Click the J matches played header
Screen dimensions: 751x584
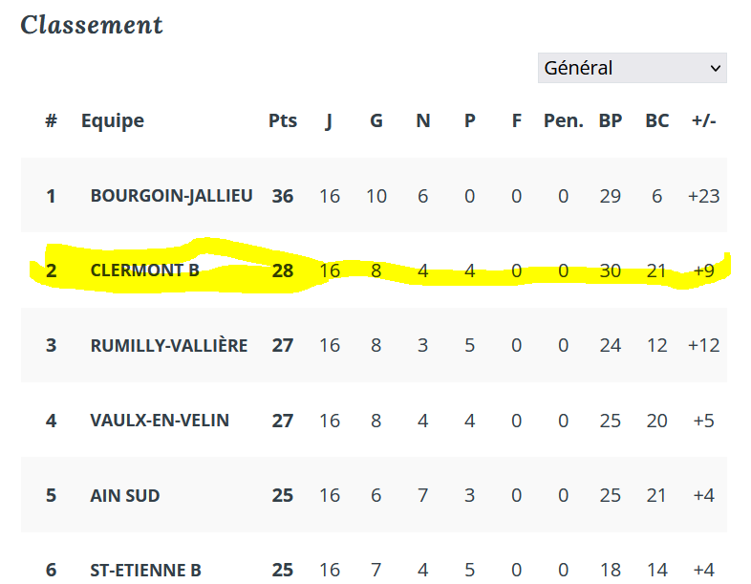[329, 121]
